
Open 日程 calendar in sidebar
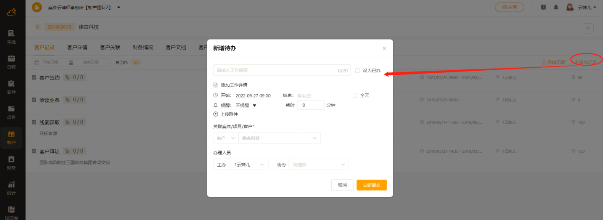pos(11,62)
